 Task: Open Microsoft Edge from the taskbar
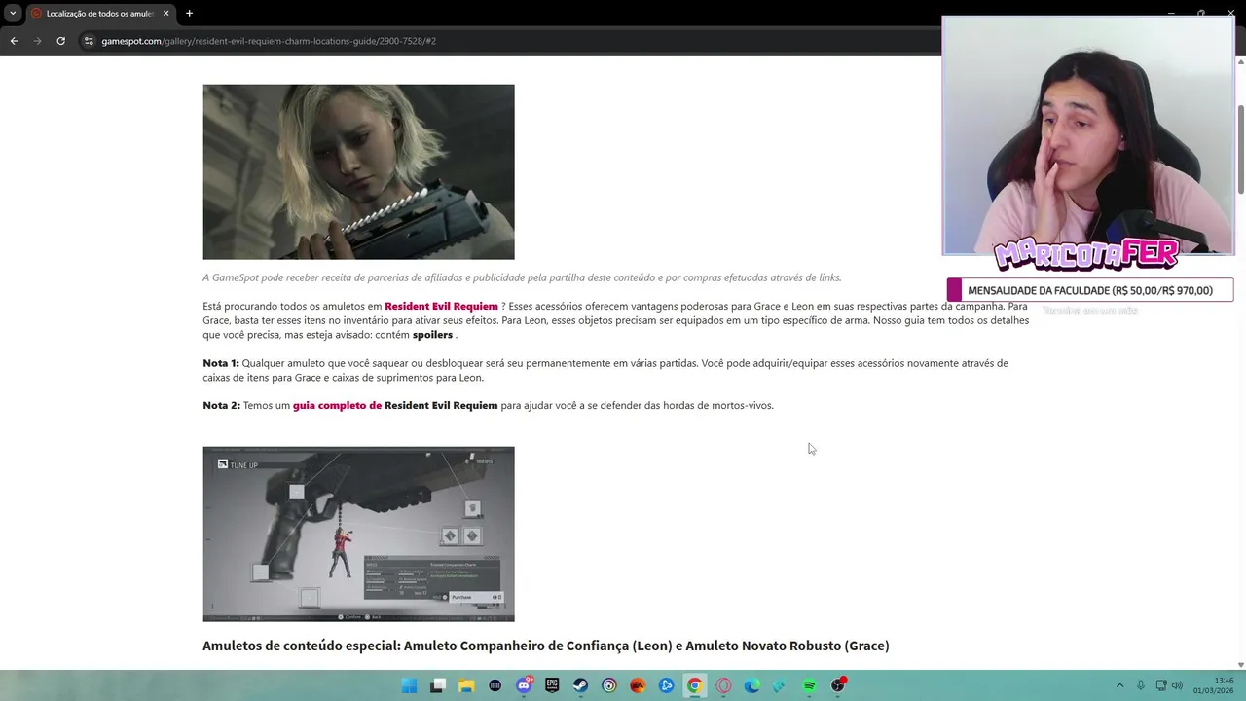click(751, 685)
